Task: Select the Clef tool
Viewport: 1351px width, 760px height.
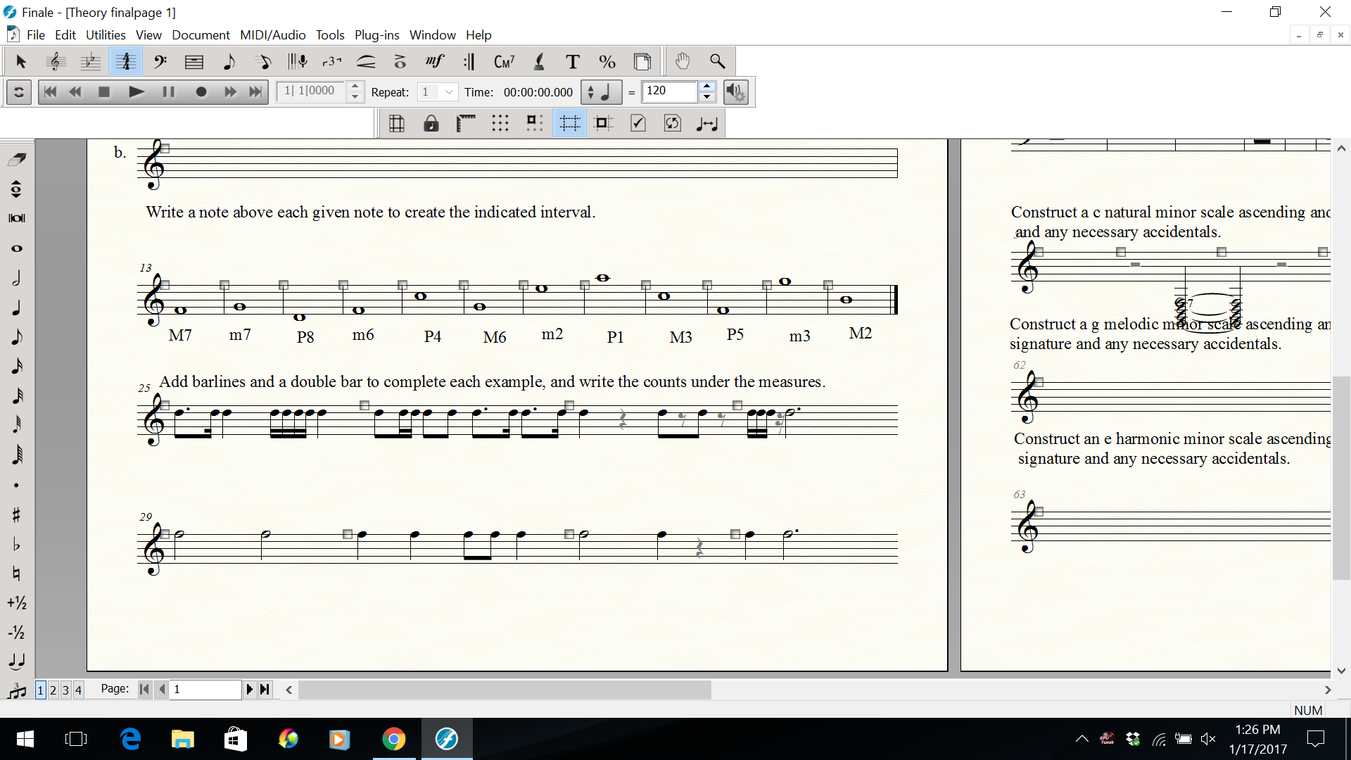Action: point(160,62)
